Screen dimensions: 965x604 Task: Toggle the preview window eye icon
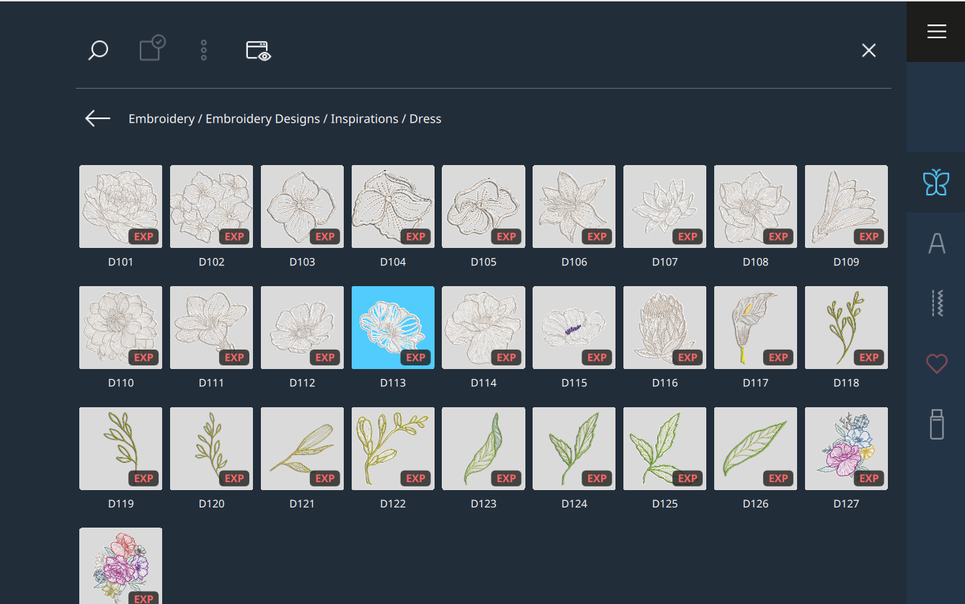coord(259,50)
